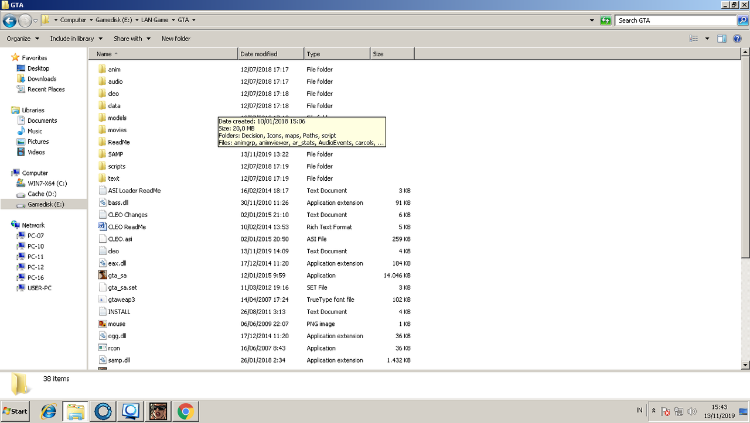Open Google Chrome from taskbar
Viewport: 750px width, 423px height.
pos(186,411)
